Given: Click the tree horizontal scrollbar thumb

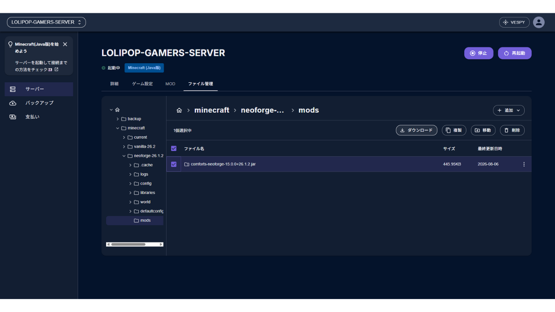Looking at the screenshot, I should (128, 244).
